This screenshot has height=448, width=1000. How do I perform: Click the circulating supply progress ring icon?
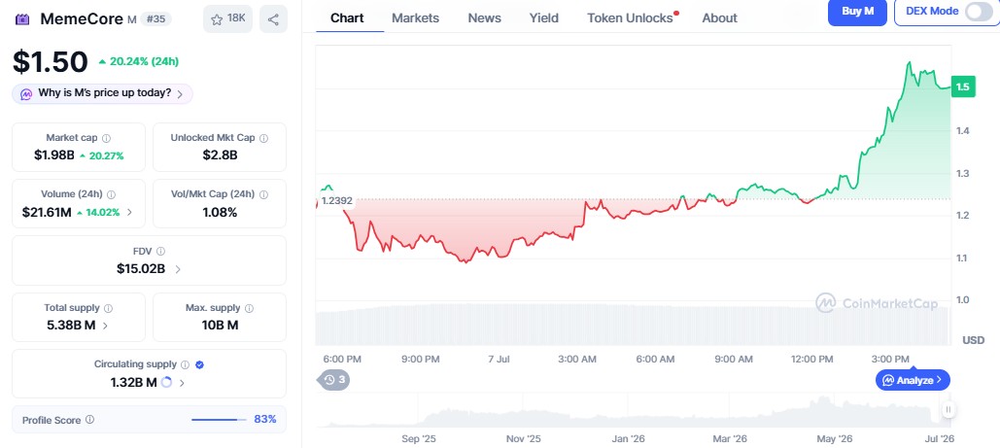tap(166, 383)
